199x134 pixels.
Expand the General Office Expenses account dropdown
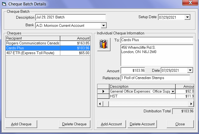point(173,91)
